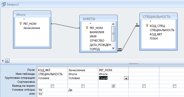Open the Count group operation dropdown
Image resolution: width=184 pixels, height=97 pixels.
click(x=126, y=78)
